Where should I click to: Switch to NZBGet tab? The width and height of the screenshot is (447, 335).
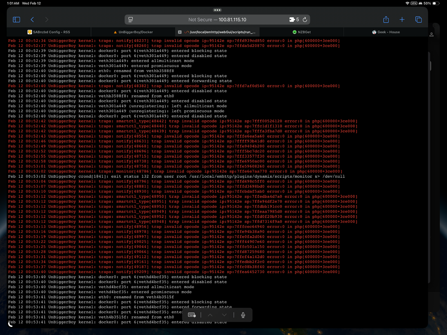click(x=302, y=32)
